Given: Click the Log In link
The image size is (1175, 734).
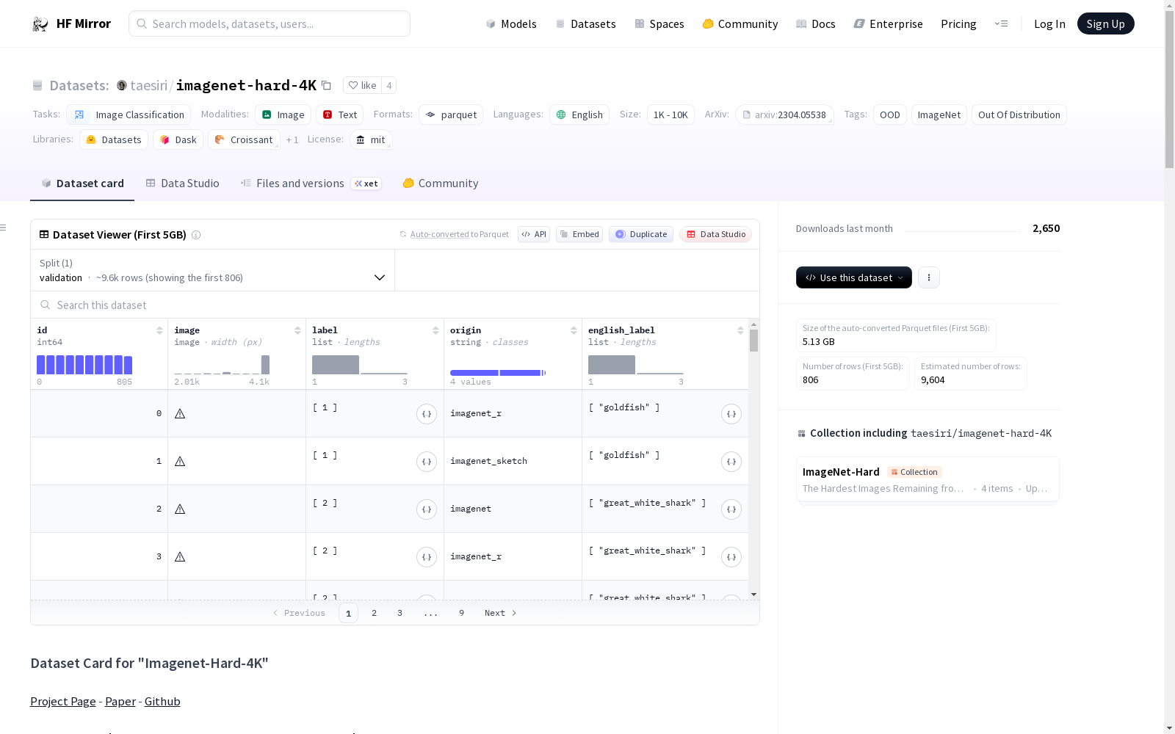Looking at the screenshot, I should pos(1049,24).
